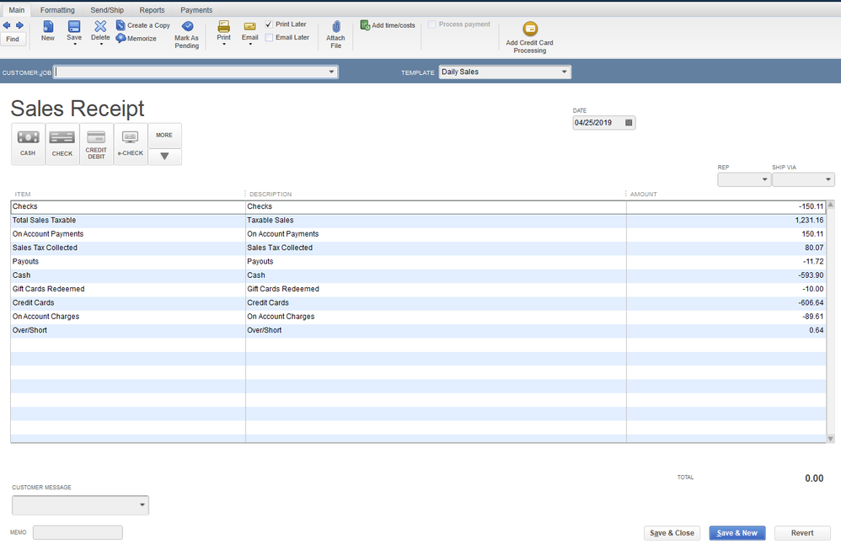The height and width of the screenshot is (544, 841).
Task: Open the Reports tab
Action: tap(152, 10)
